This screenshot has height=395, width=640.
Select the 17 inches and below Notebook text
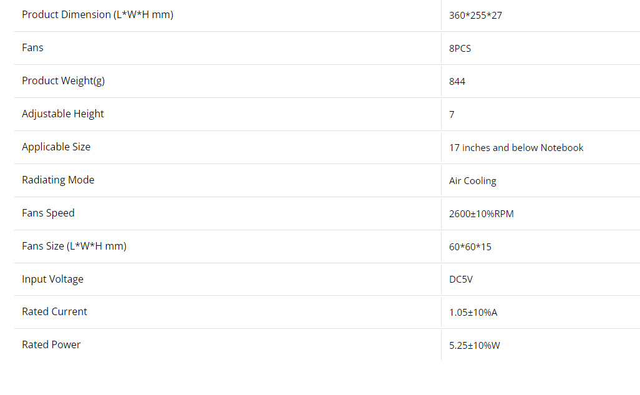coord(516,148)
